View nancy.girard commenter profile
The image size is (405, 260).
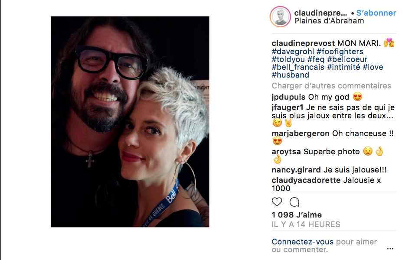coord(296,170)
